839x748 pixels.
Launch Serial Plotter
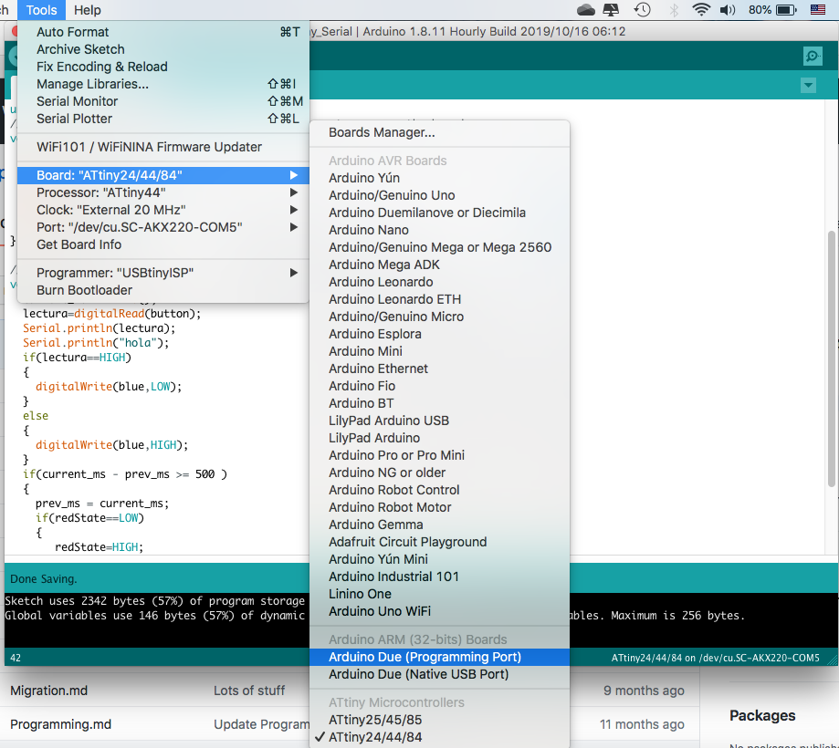[x=163, y=119]
